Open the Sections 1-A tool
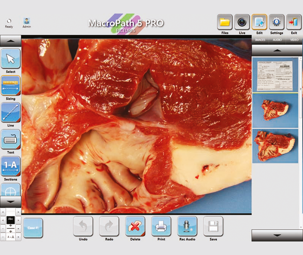The height and width of the screenshot is (255, 303). [x=11, y=166]
